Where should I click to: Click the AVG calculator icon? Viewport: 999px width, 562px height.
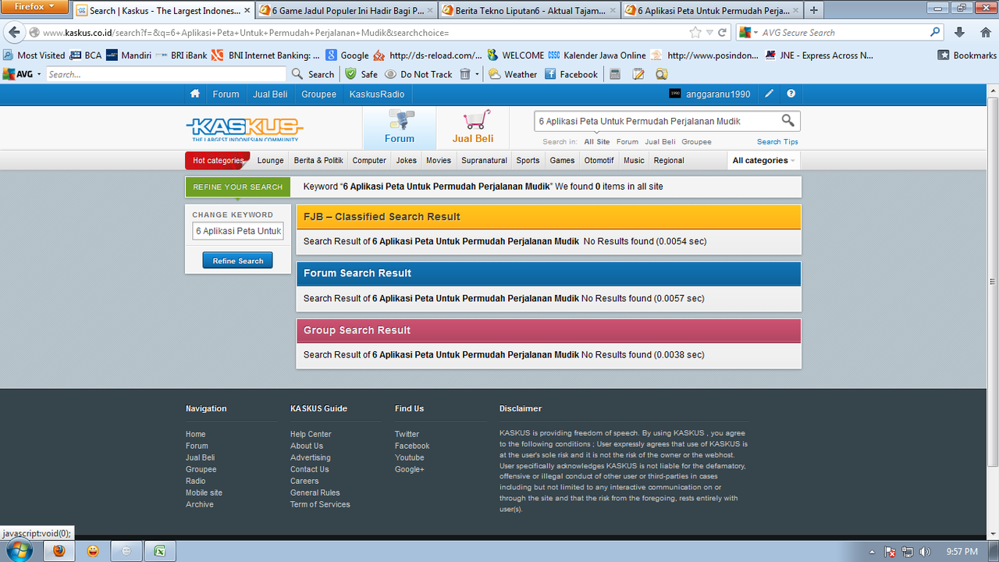click(615, 74)
